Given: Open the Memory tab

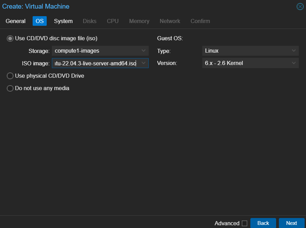Looking at the screenshot, I should coord(139,21).
